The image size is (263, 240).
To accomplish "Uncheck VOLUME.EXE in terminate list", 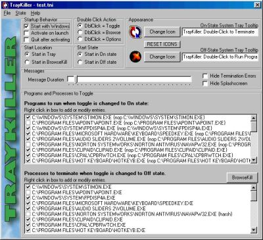I will pyautogui.click(x=28, y=208).
